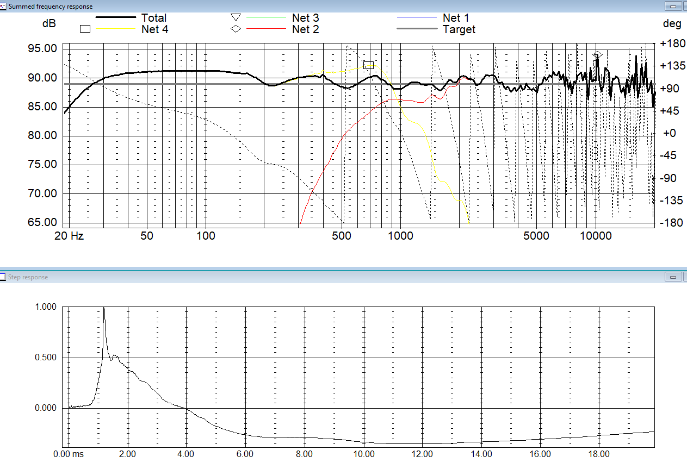Click the gray Target legend line
Viewport: 687px width, 469px height.
click(417, 29)
